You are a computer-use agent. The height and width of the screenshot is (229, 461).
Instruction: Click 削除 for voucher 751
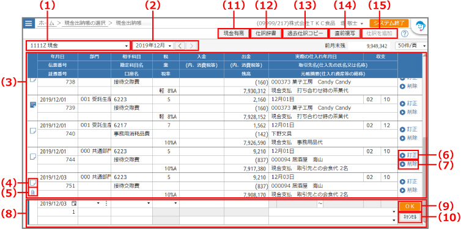tap(408, 190)
